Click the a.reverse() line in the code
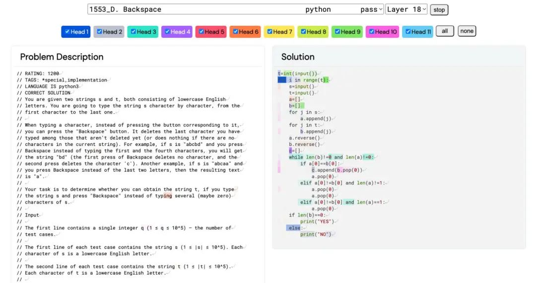This screenshot has width=536, height=283. point(304,138)
